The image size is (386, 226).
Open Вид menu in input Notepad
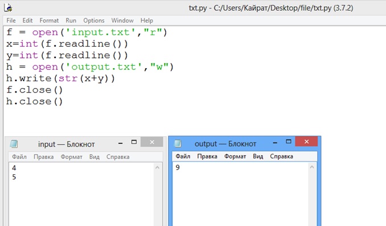(x=95, y=157)
